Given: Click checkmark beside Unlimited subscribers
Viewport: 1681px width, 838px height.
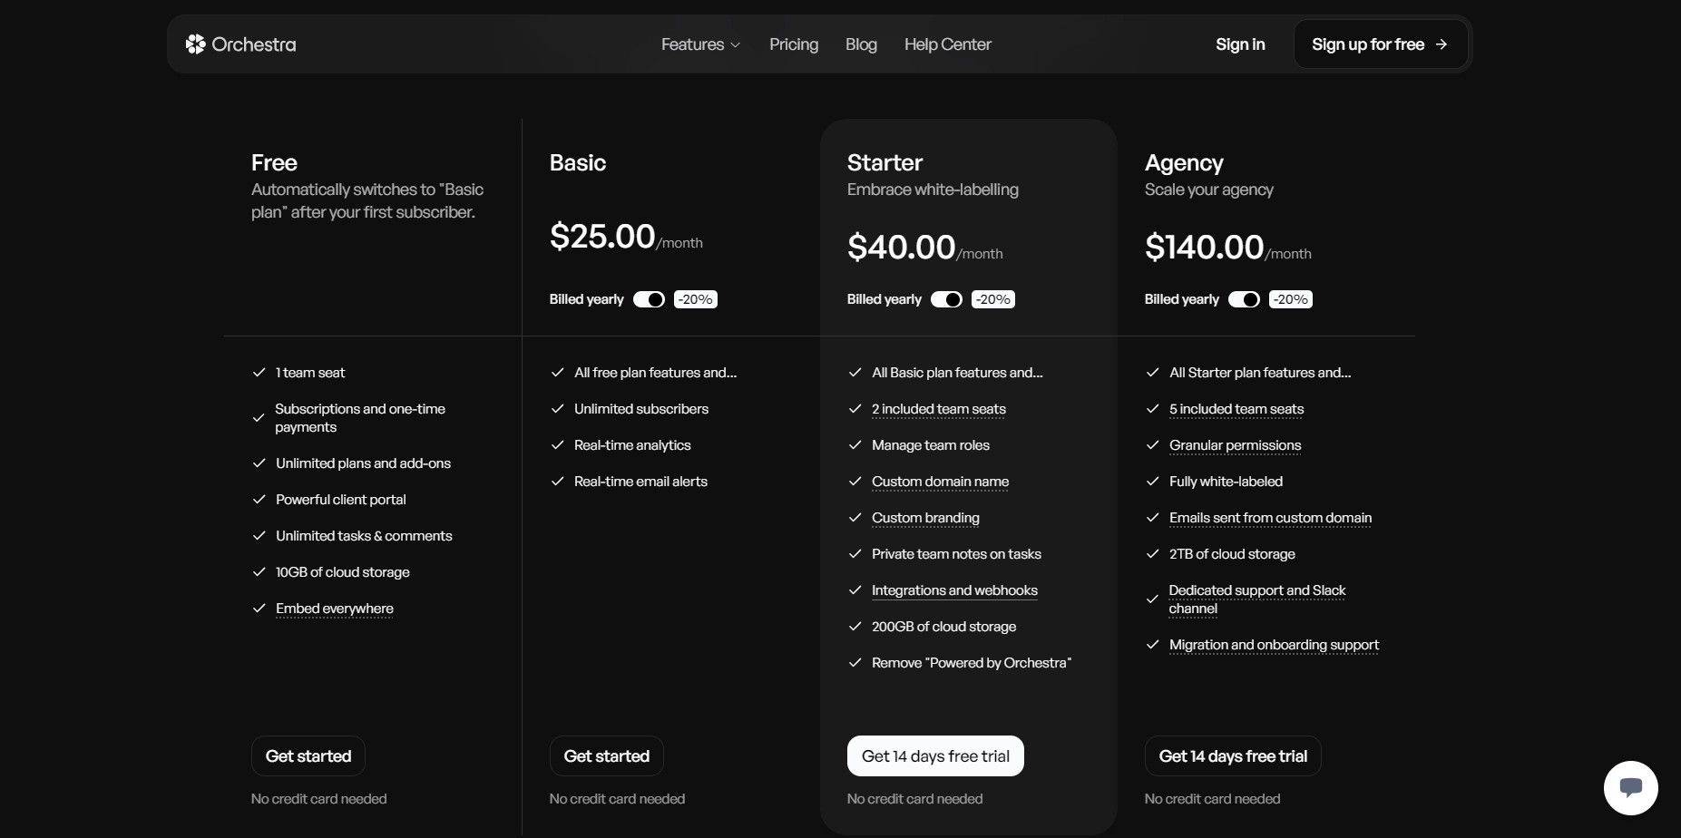Looking at the screenshot, I should point(557,409).
